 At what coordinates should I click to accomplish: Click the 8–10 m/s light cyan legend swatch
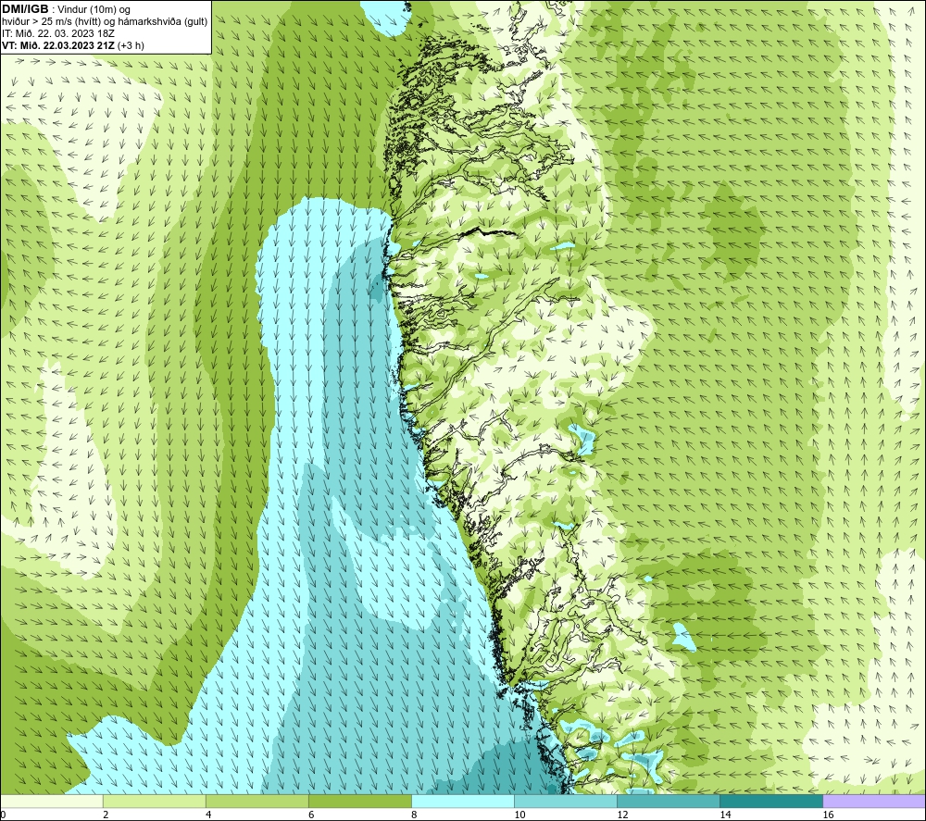pos(463,801)
